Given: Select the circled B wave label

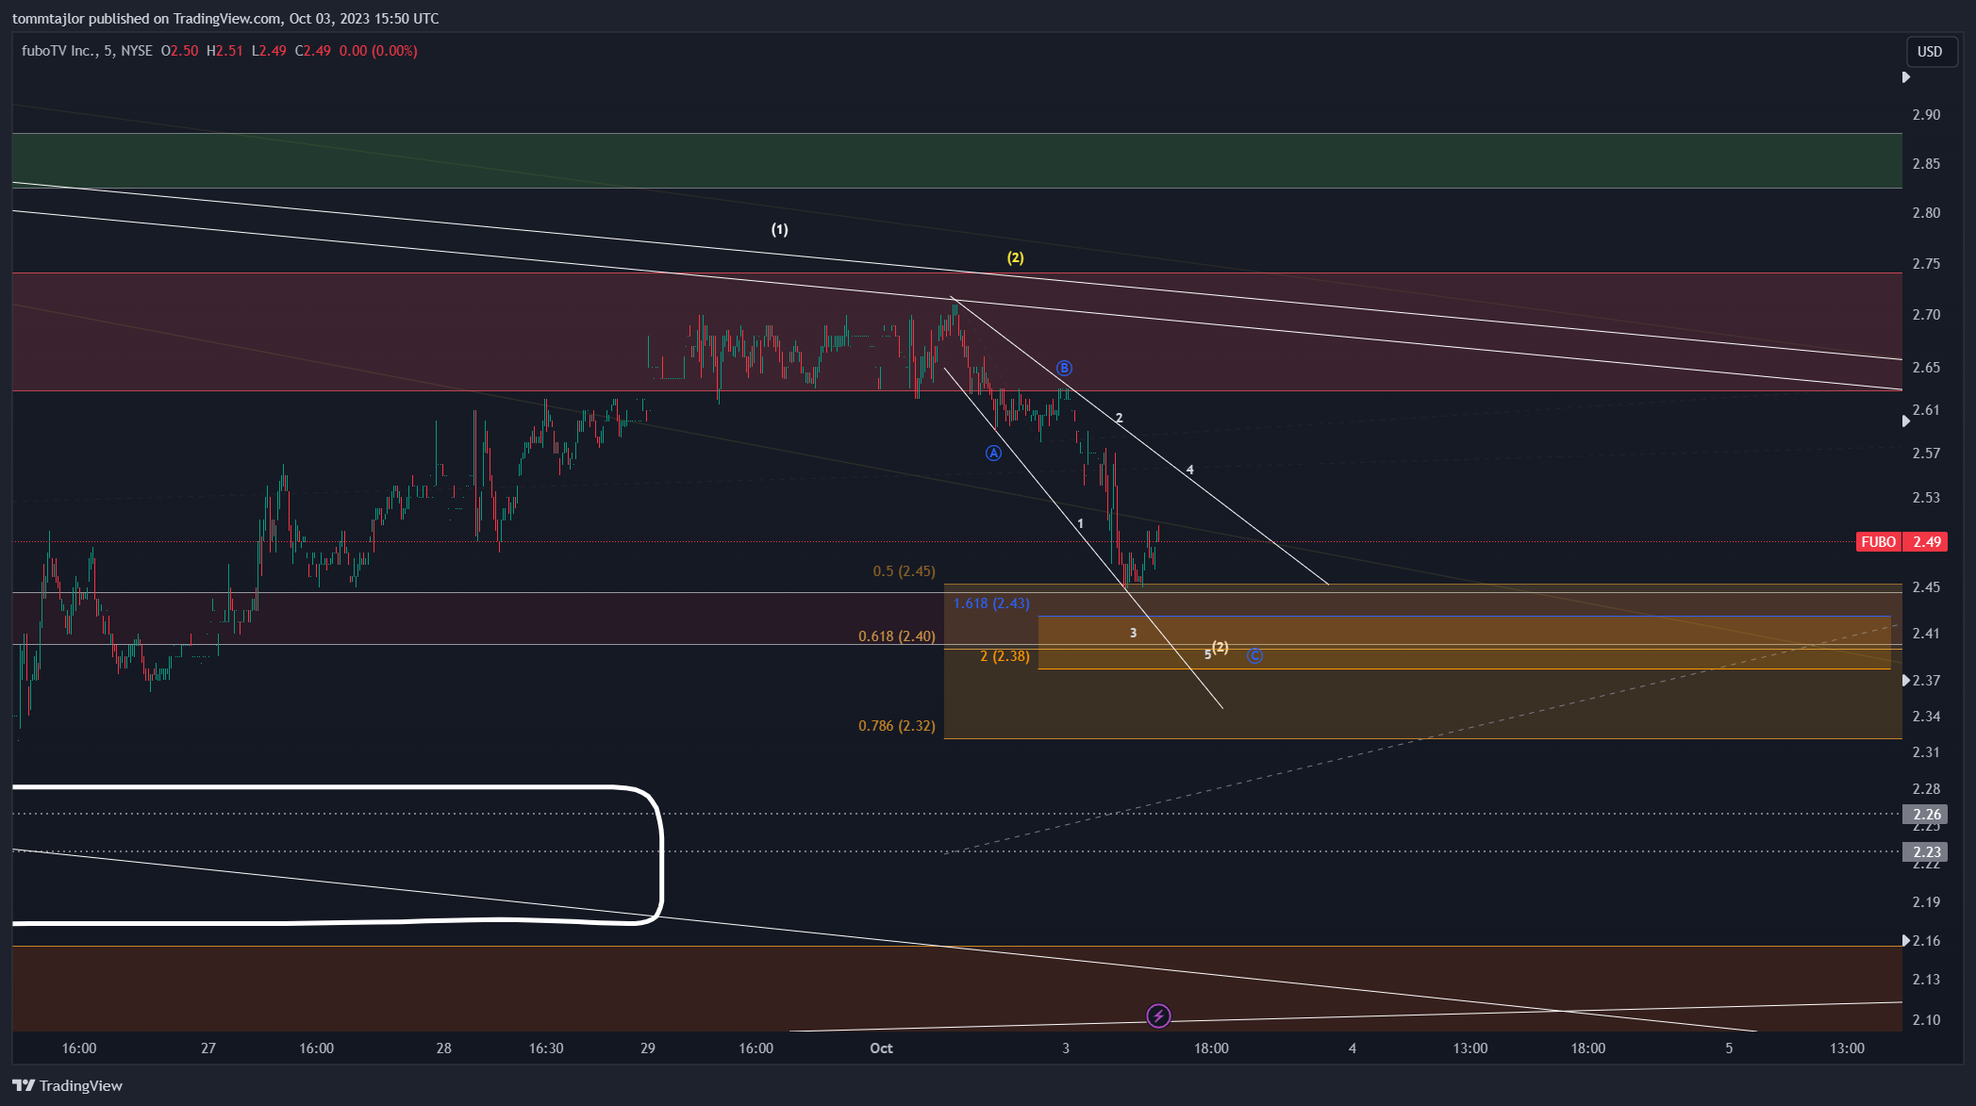Looking at the screenshot, I should pyautogui.click(x=1064, y=368).
